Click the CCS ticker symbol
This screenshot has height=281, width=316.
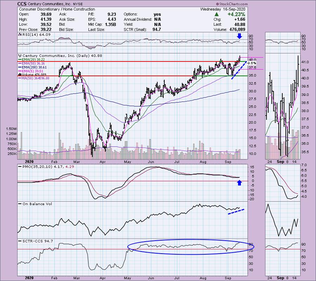pos(22,4)
